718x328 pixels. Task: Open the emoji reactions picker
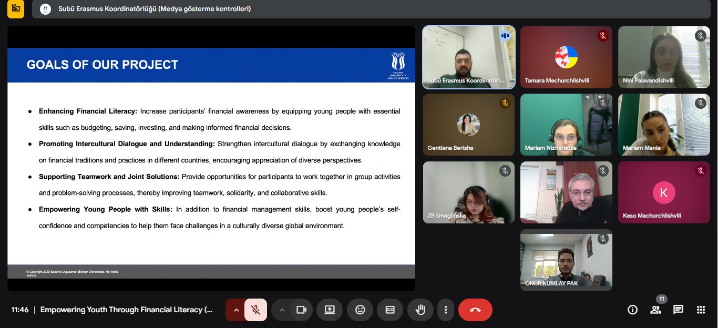point(360,310)
